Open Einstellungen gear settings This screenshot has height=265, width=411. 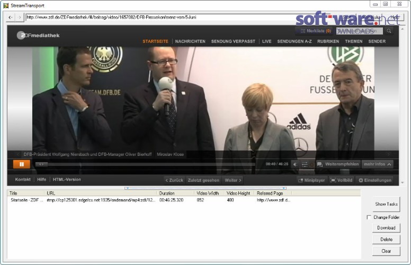(x=375, y=180)
